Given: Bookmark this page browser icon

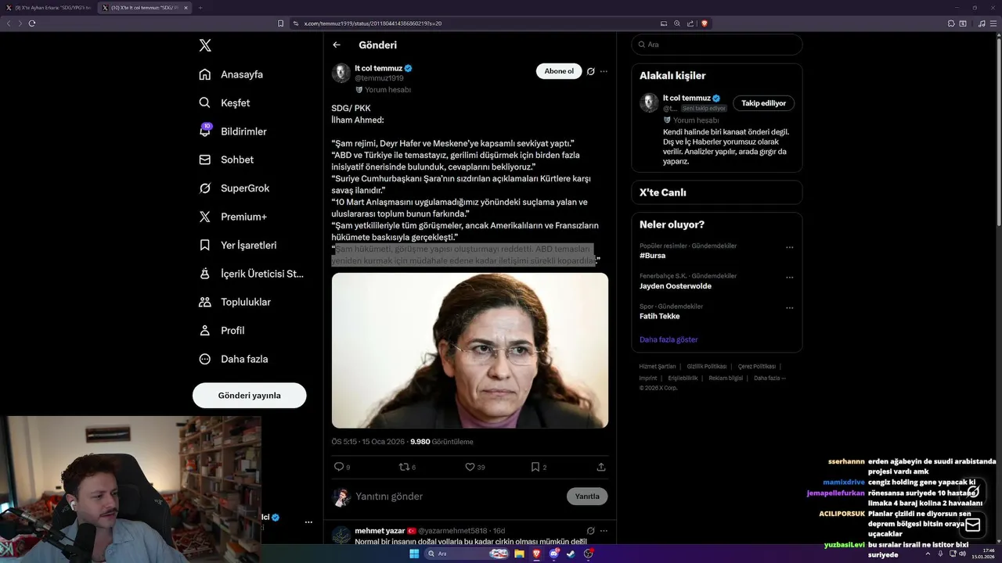Looking at the screenshot, I should 281,23.
